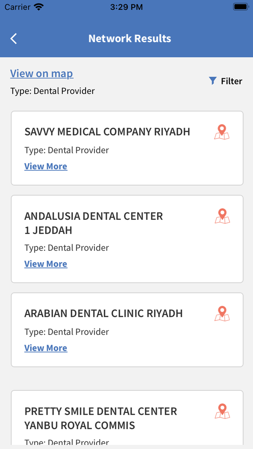253x449 pixels.
Task: Tap the map pin icon on ANDALUSIA DENTAL CENTER card
Action: click(222, 216)
